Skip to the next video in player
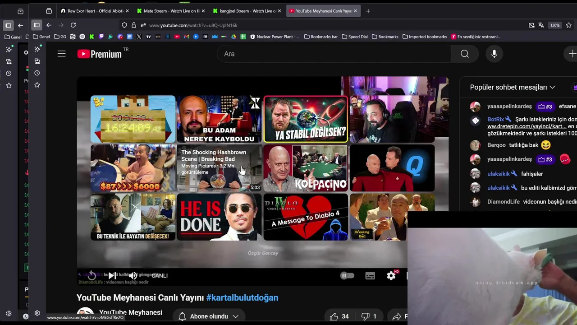 (x=112, y=275)
